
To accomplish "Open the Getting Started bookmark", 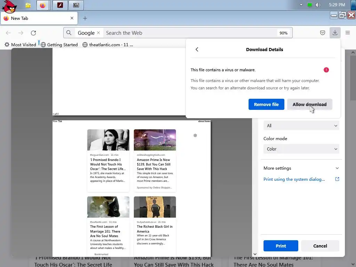I will tap(59, 45).
